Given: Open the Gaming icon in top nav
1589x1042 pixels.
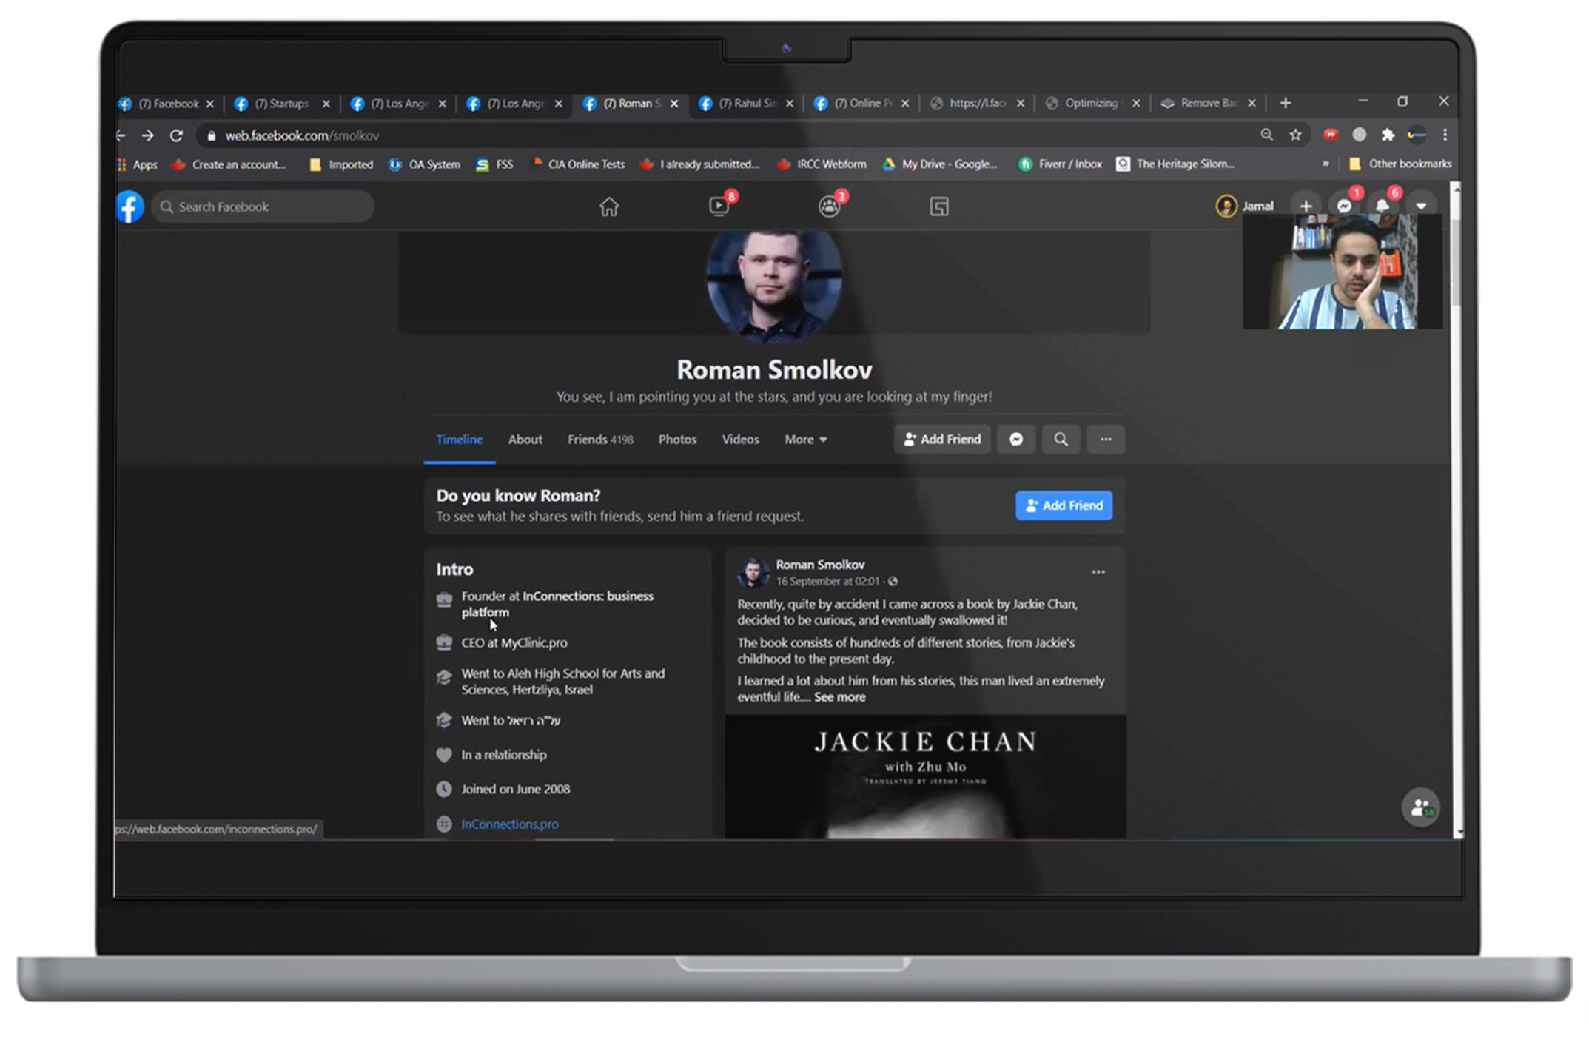Looking at the screenshot, I should [939, 206].
